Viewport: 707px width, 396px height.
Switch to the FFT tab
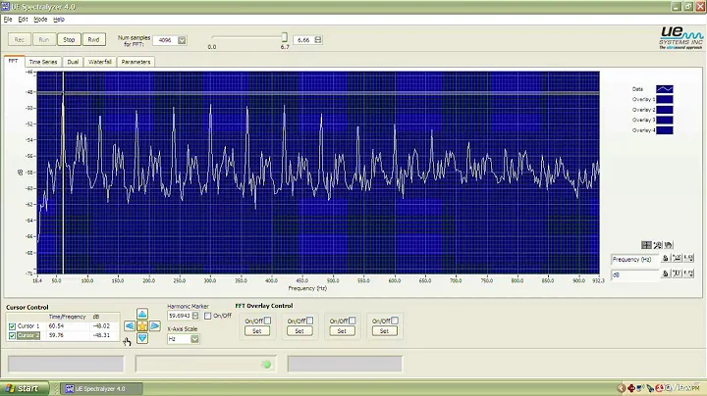click(x=13, y=61)
